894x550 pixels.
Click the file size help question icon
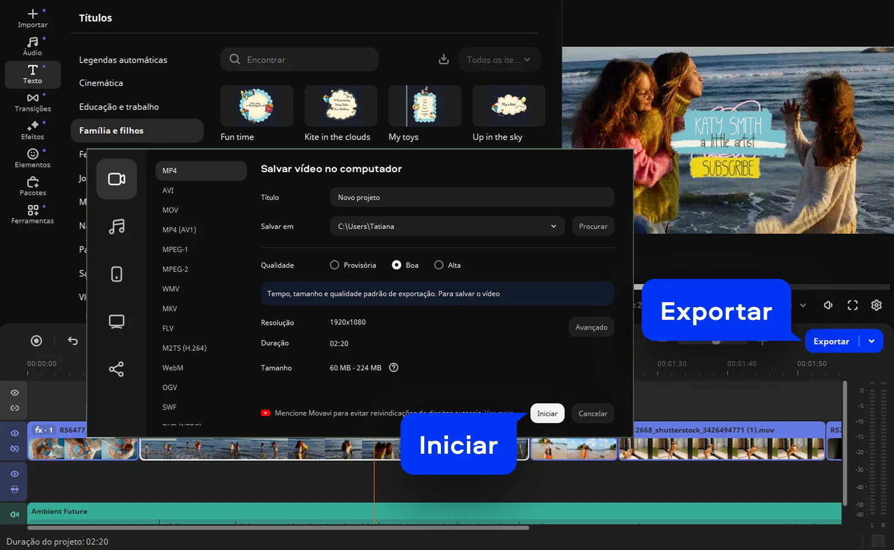pos(393,368)
